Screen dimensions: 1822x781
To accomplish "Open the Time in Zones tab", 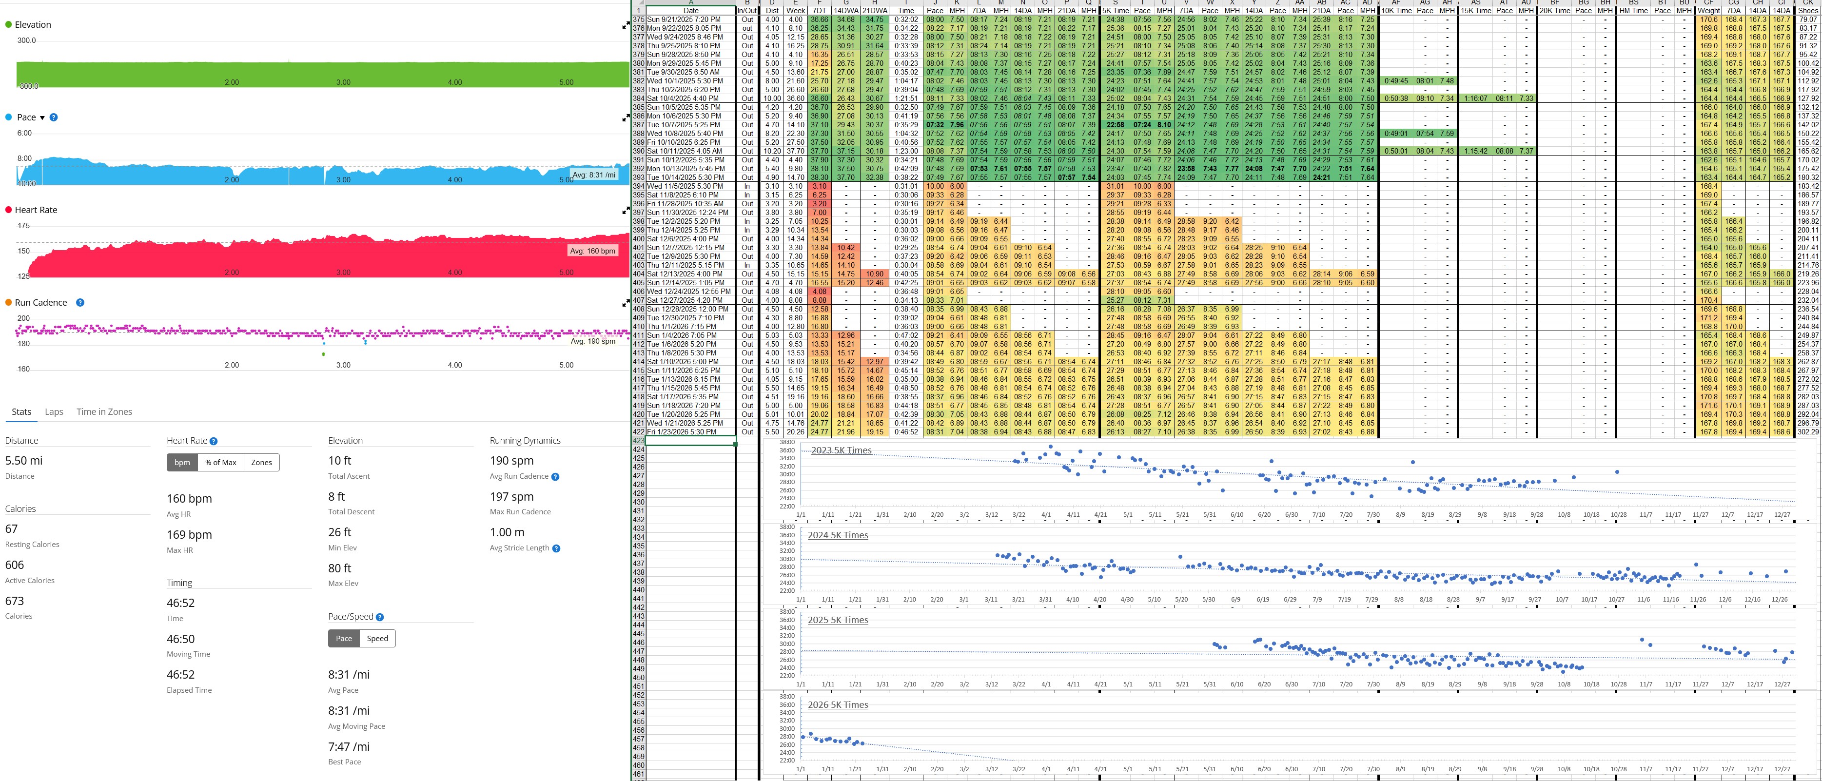I will pos(104,412).
